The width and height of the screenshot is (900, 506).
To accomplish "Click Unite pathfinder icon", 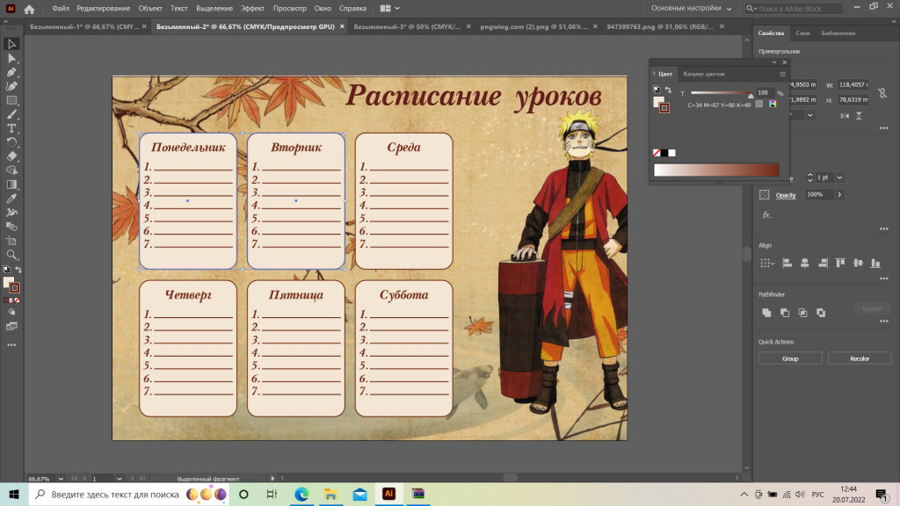I will 766,313.
